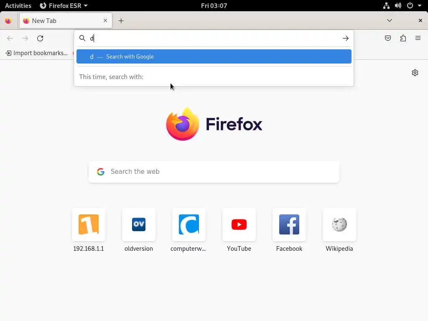428x321 pixels.
Task: Expand the system menu arrow
Action: pos(420,5)
